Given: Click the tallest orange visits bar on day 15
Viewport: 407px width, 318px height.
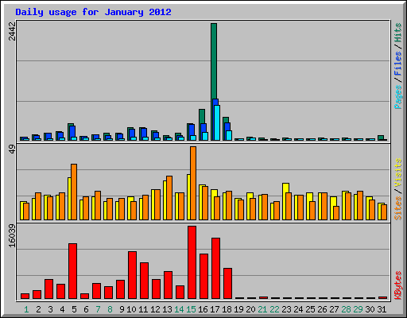Looking at the screenshot, I should click(x=193, y=183).
